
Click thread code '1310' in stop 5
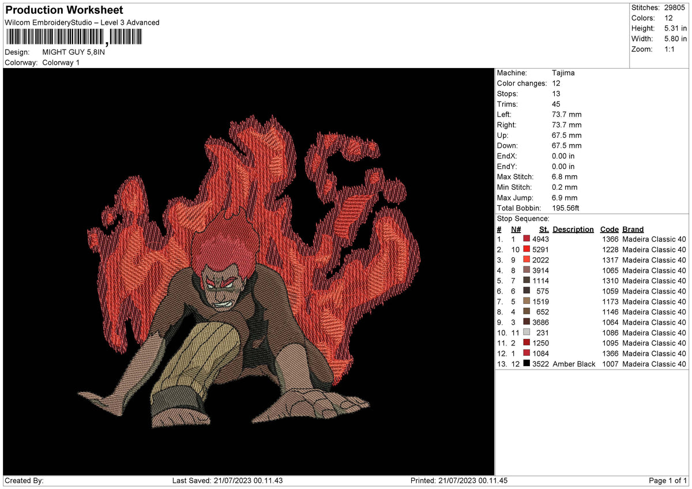(x=610, y=281)
